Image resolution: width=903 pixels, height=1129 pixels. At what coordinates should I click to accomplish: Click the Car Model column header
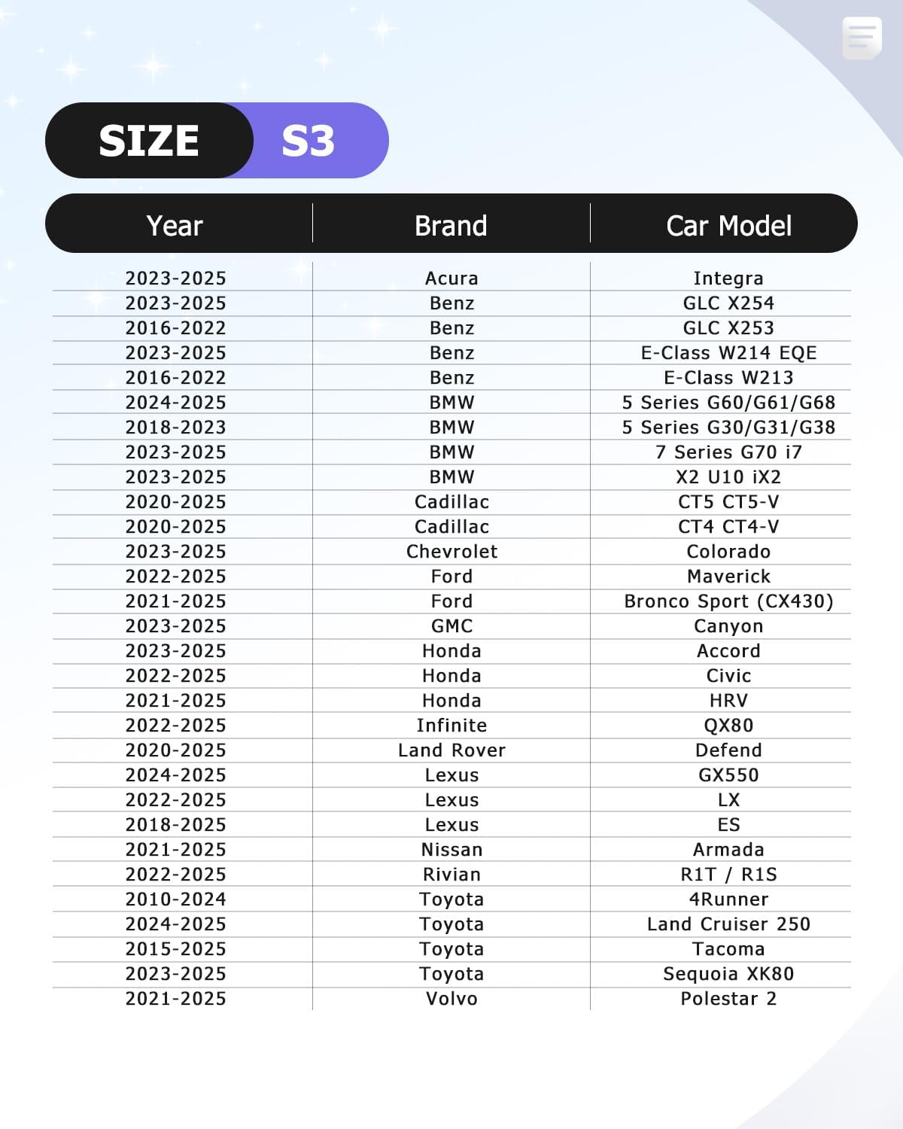(x=728, y=226)
